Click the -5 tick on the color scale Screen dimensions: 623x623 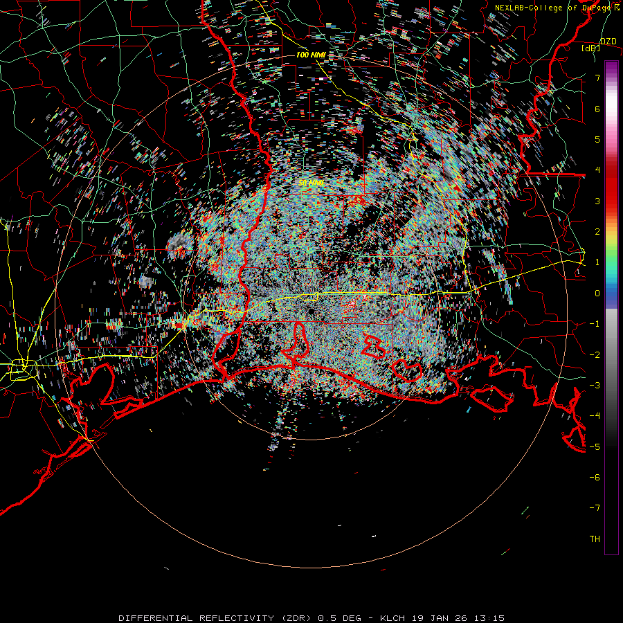pos(595,447)
